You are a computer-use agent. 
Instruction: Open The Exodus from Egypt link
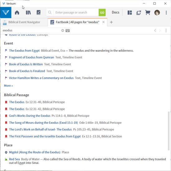point(24,51)
